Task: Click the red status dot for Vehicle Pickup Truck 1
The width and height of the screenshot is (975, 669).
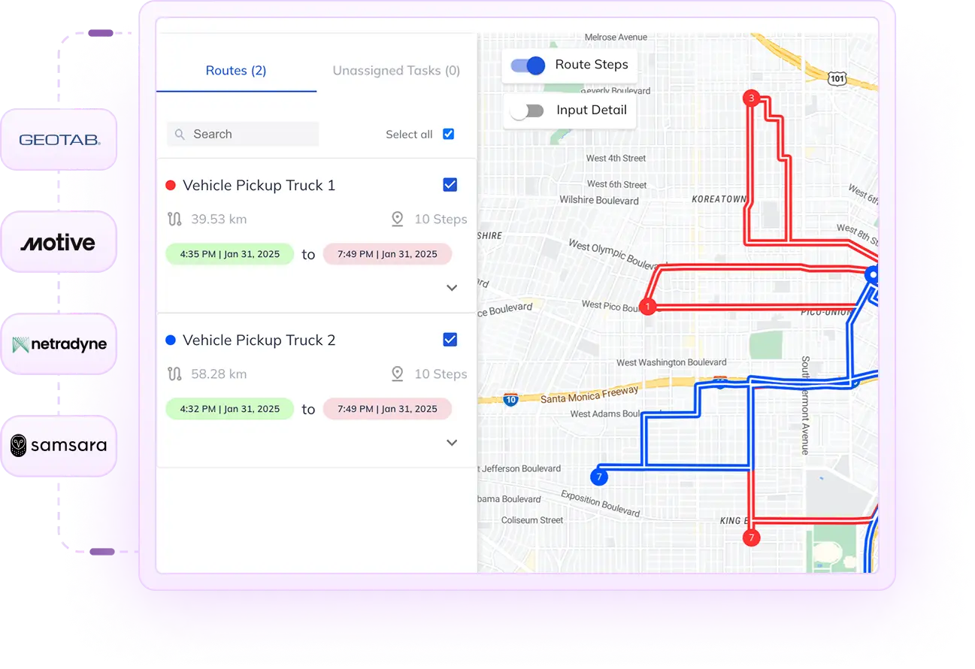Action: [x=169, y=184]
